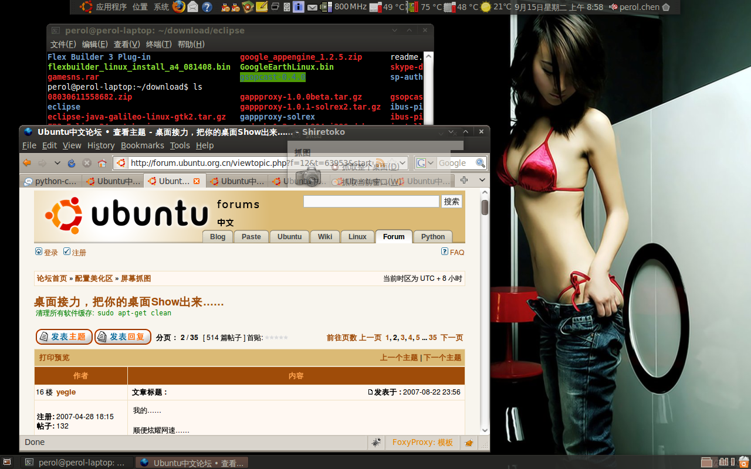Click the Ubuntu site favicon in address bar
This screenshot has height=469, width=751.
pos(121,163)
